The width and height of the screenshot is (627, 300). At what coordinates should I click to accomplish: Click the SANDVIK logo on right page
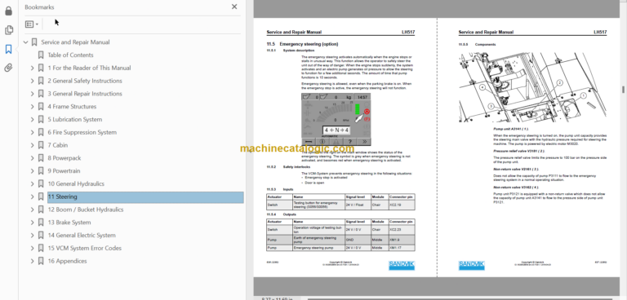[471, 265]
